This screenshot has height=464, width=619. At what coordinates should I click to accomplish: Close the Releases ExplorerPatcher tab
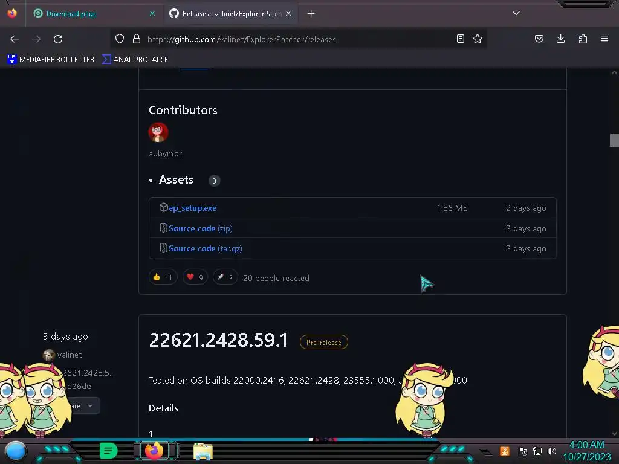(x=288, y=14)
